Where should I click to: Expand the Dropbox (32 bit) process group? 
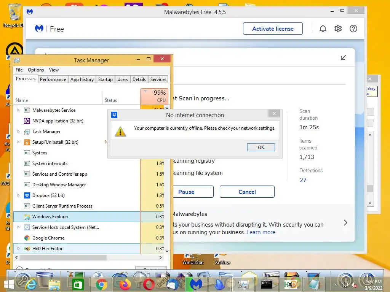18,195
